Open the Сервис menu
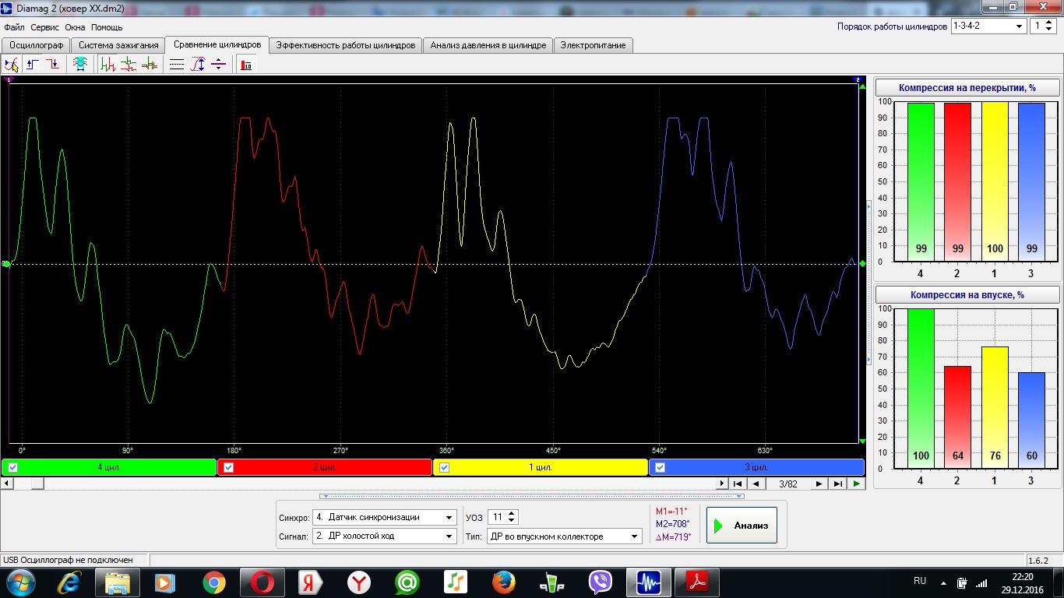Screen dimensions: 1064x598 (45, 27)
